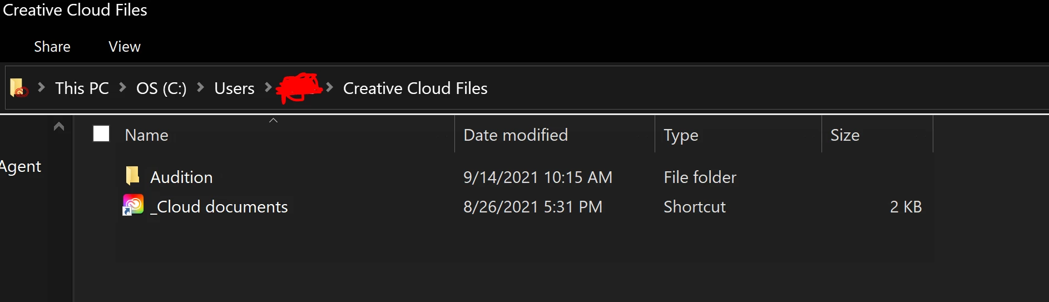Click the navigation pane scroll-up arrow
The height and width of the screenshot is (302, 1049).
tap(59, 126)
